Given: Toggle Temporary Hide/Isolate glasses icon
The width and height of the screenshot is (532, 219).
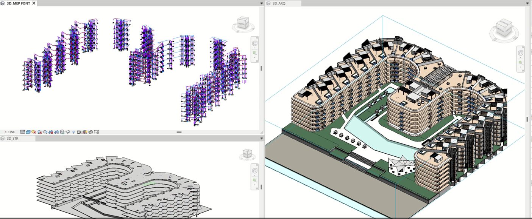Looking at the screenshot, I should click(68, 132).
